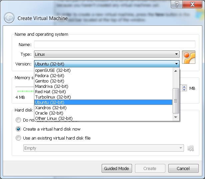The height and width of the screenshot is (179, 205).
Task: Click into the Name text field
Action: coord(115,44)
